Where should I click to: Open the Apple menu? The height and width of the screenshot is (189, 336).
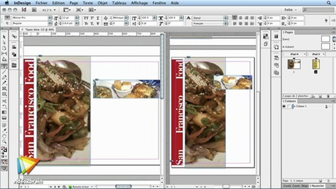point(7,3)
